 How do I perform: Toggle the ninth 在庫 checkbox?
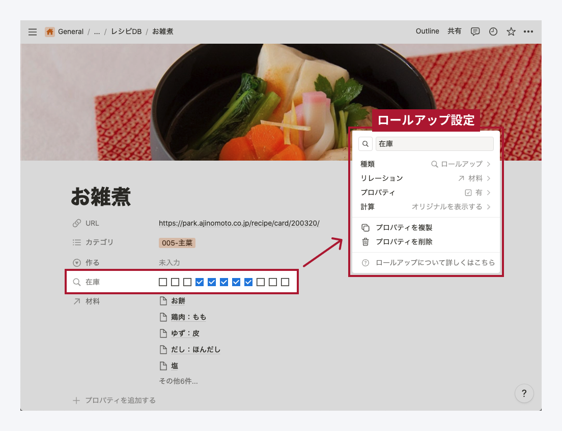(261, 282)
